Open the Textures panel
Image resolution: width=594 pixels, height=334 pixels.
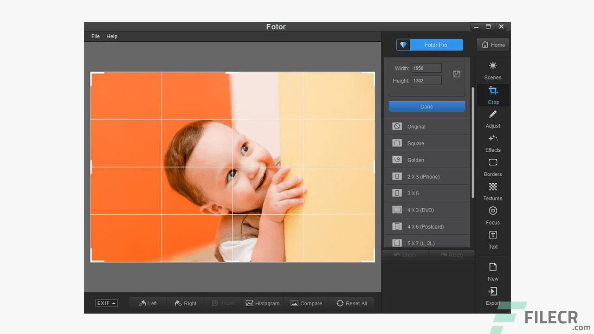[492, 192]
